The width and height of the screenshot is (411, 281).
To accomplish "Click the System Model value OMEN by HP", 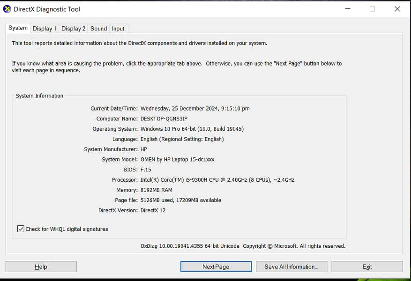I will pyautogui.click(x=177, y=159).
